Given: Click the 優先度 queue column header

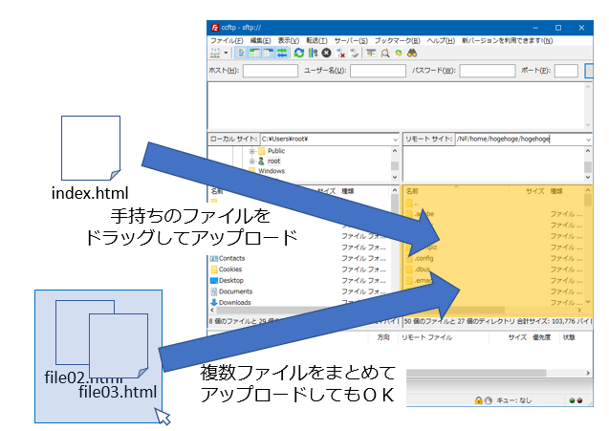Looking at the screenshot, I should (x=542, y=337).
